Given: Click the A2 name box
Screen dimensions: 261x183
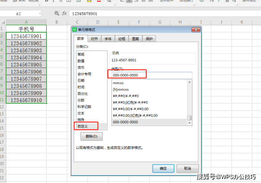Looking at the screenshot, I should [19, 13].
